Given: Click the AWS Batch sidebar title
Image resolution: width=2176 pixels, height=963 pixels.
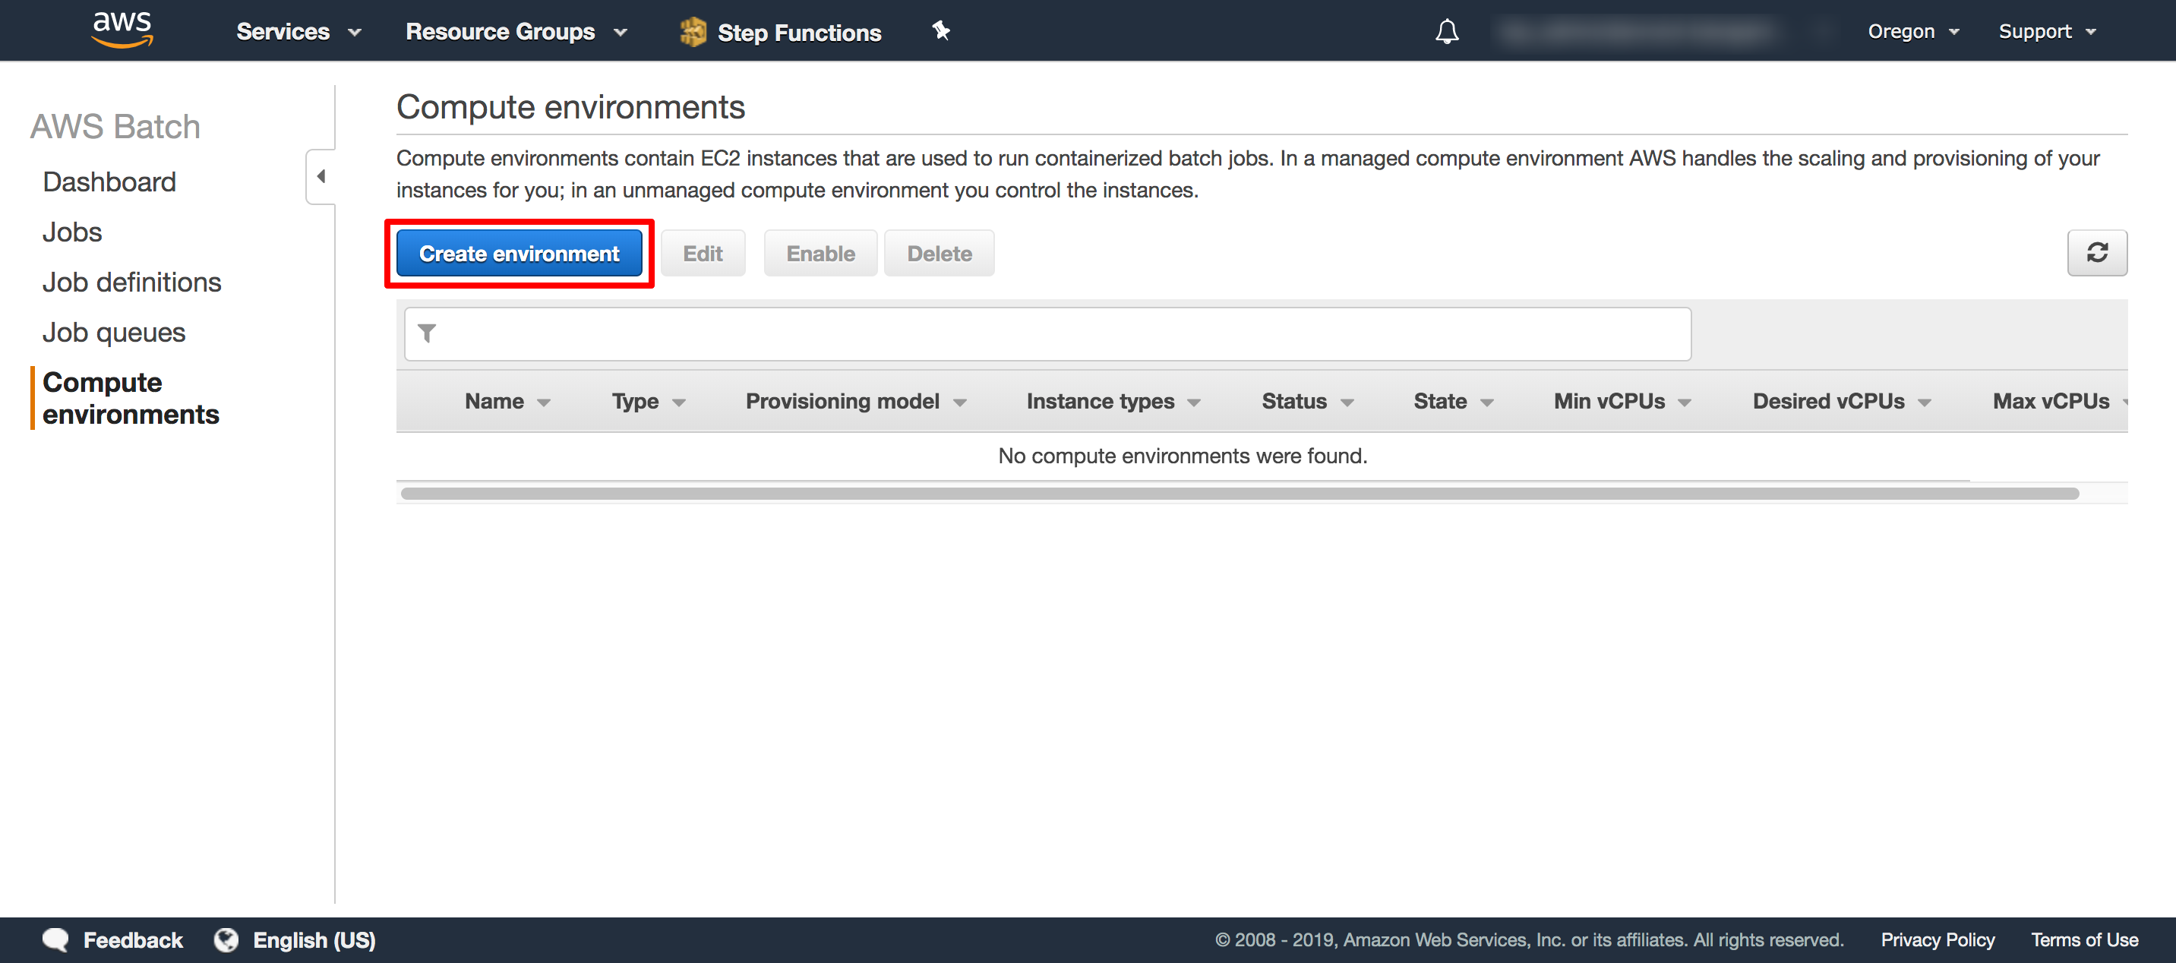Looking at the screenshot, I should pos(115,127).
